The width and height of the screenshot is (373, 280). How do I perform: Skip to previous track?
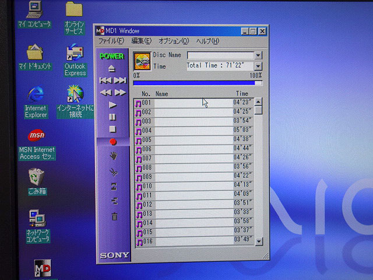105,80
